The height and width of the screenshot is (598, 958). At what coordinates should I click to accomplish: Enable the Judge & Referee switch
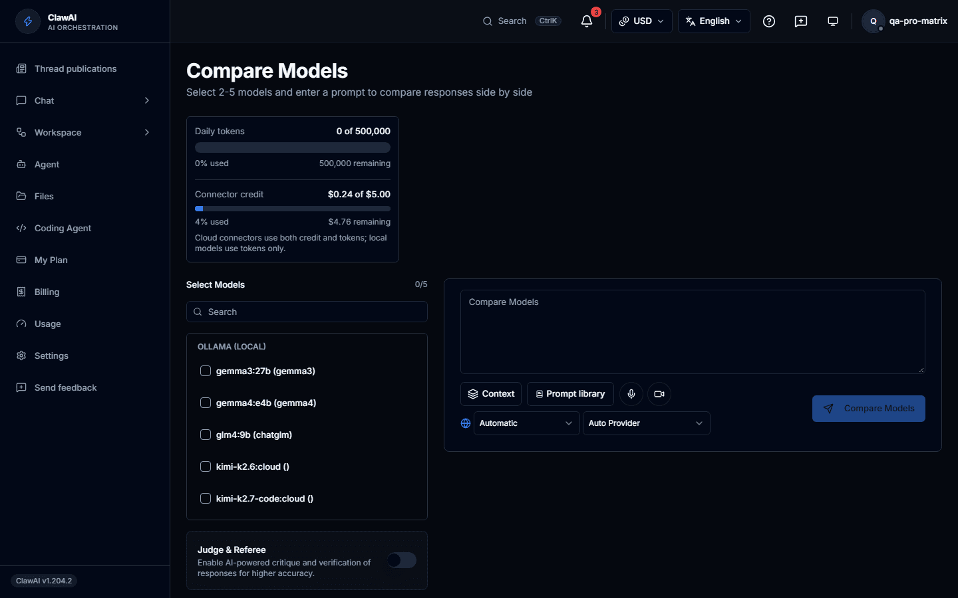click(402, 560)
